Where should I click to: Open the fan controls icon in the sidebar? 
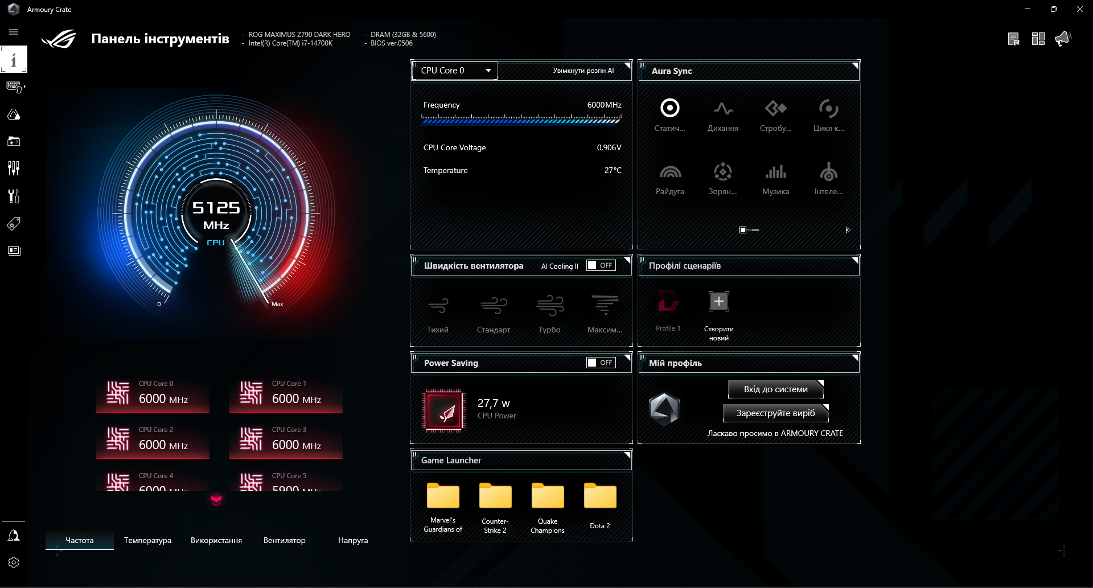[14, 168]
